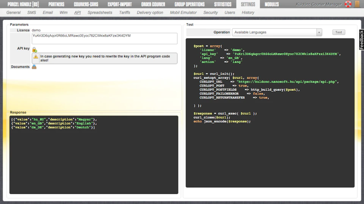Click the Response output area
The image size is (364, 204).
pyautogui.click(x=94, y=155)
